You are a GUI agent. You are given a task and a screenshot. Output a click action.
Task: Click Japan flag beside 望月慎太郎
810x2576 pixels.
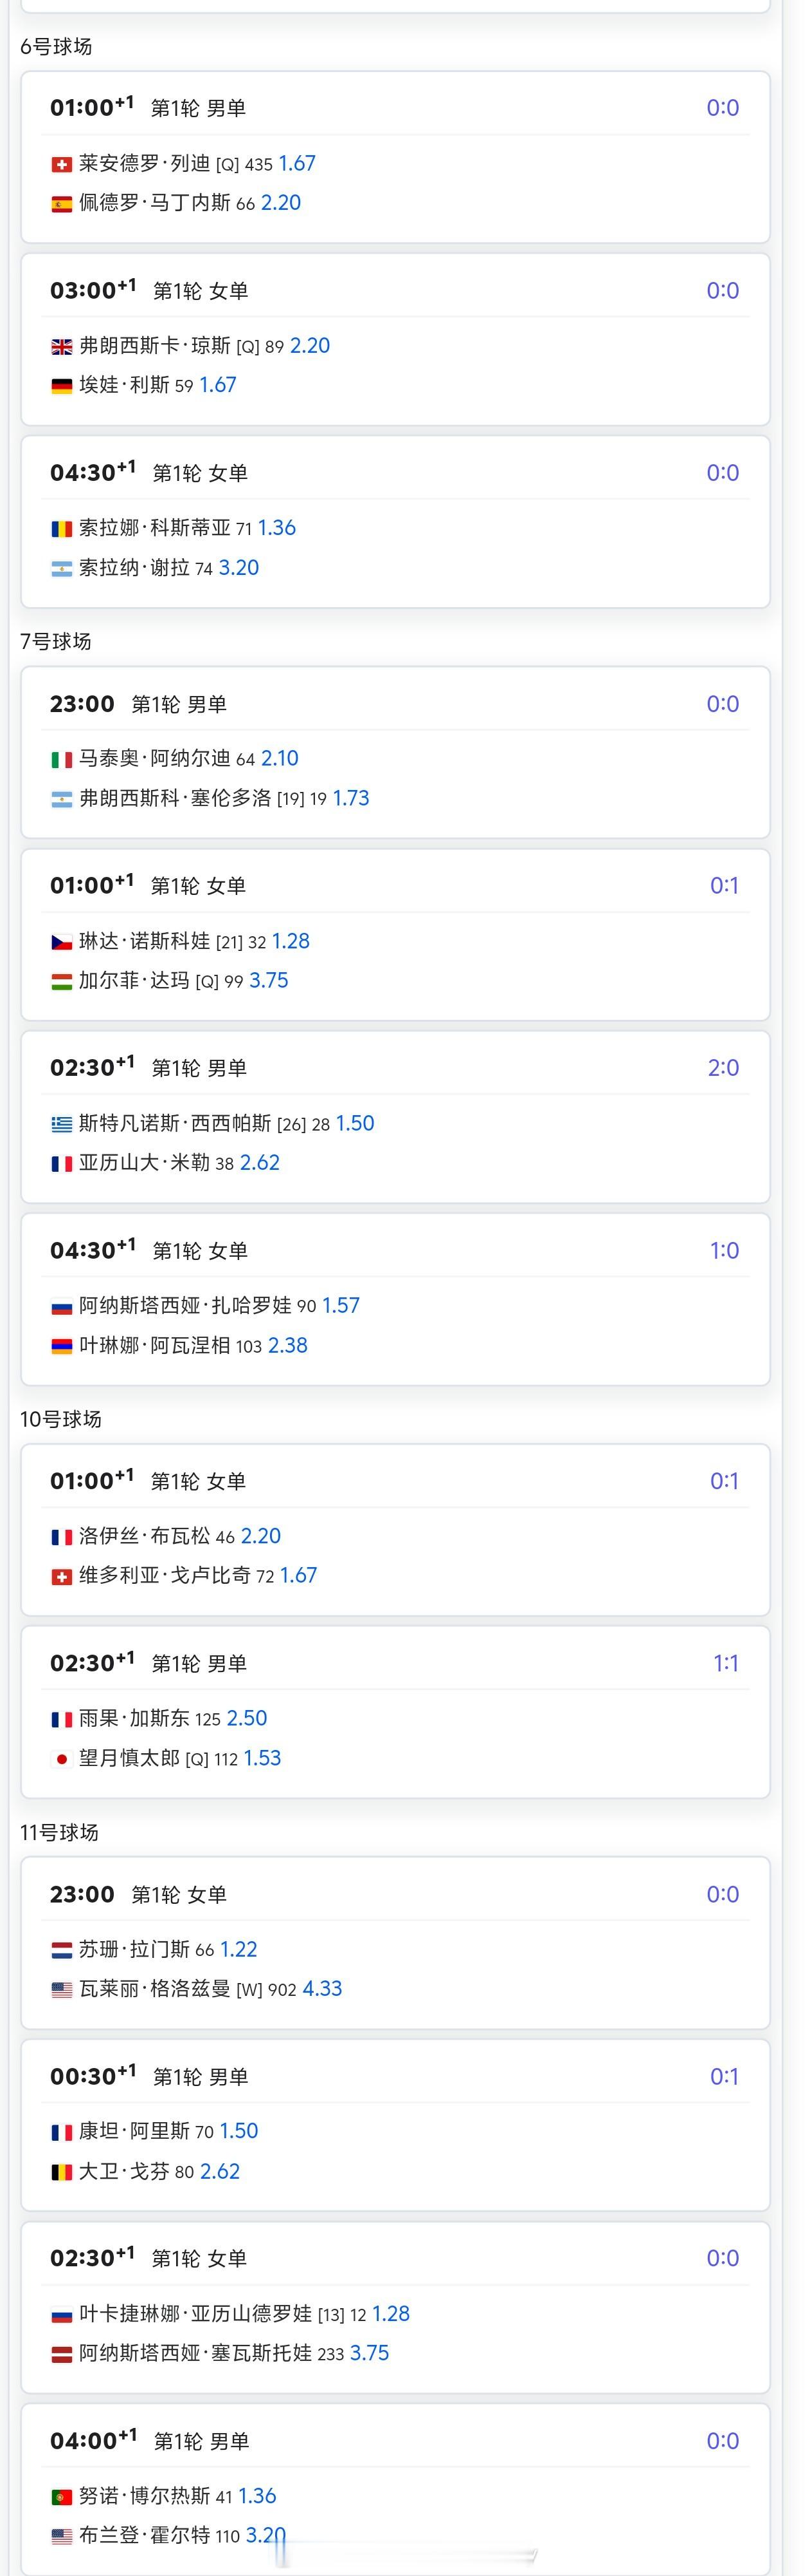(x=62, y=1759)
